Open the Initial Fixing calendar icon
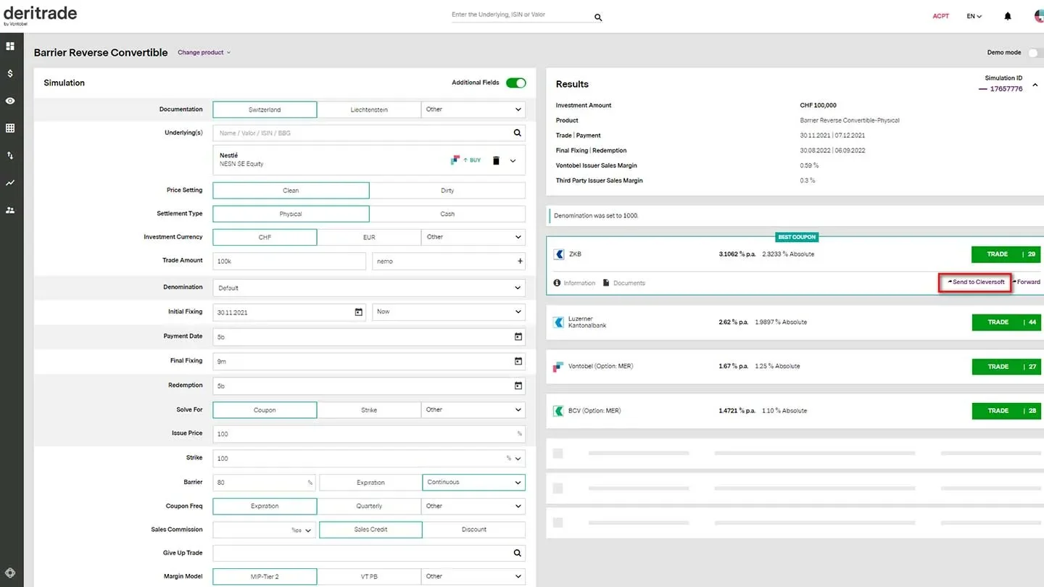This screenshot has width=1044, height=587. [358, 312]
